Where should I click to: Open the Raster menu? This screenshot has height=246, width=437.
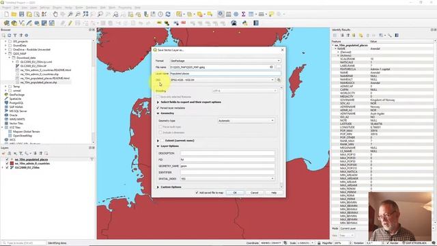click(x=79, y=8)
